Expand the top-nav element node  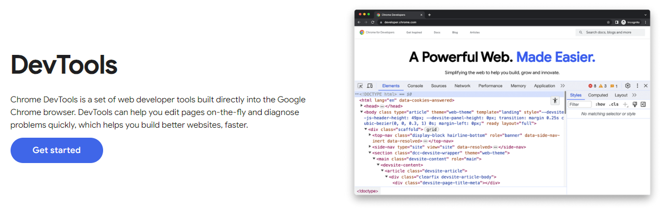tap(370, 135)
